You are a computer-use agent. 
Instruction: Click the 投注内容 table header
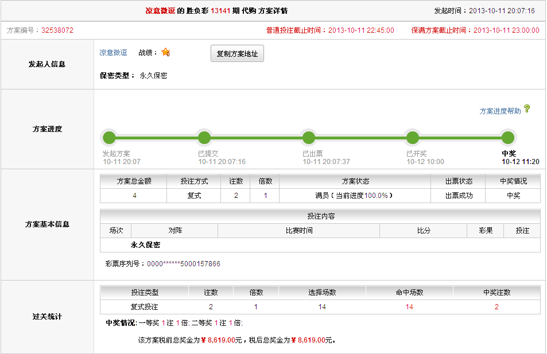tap(320, 216)
